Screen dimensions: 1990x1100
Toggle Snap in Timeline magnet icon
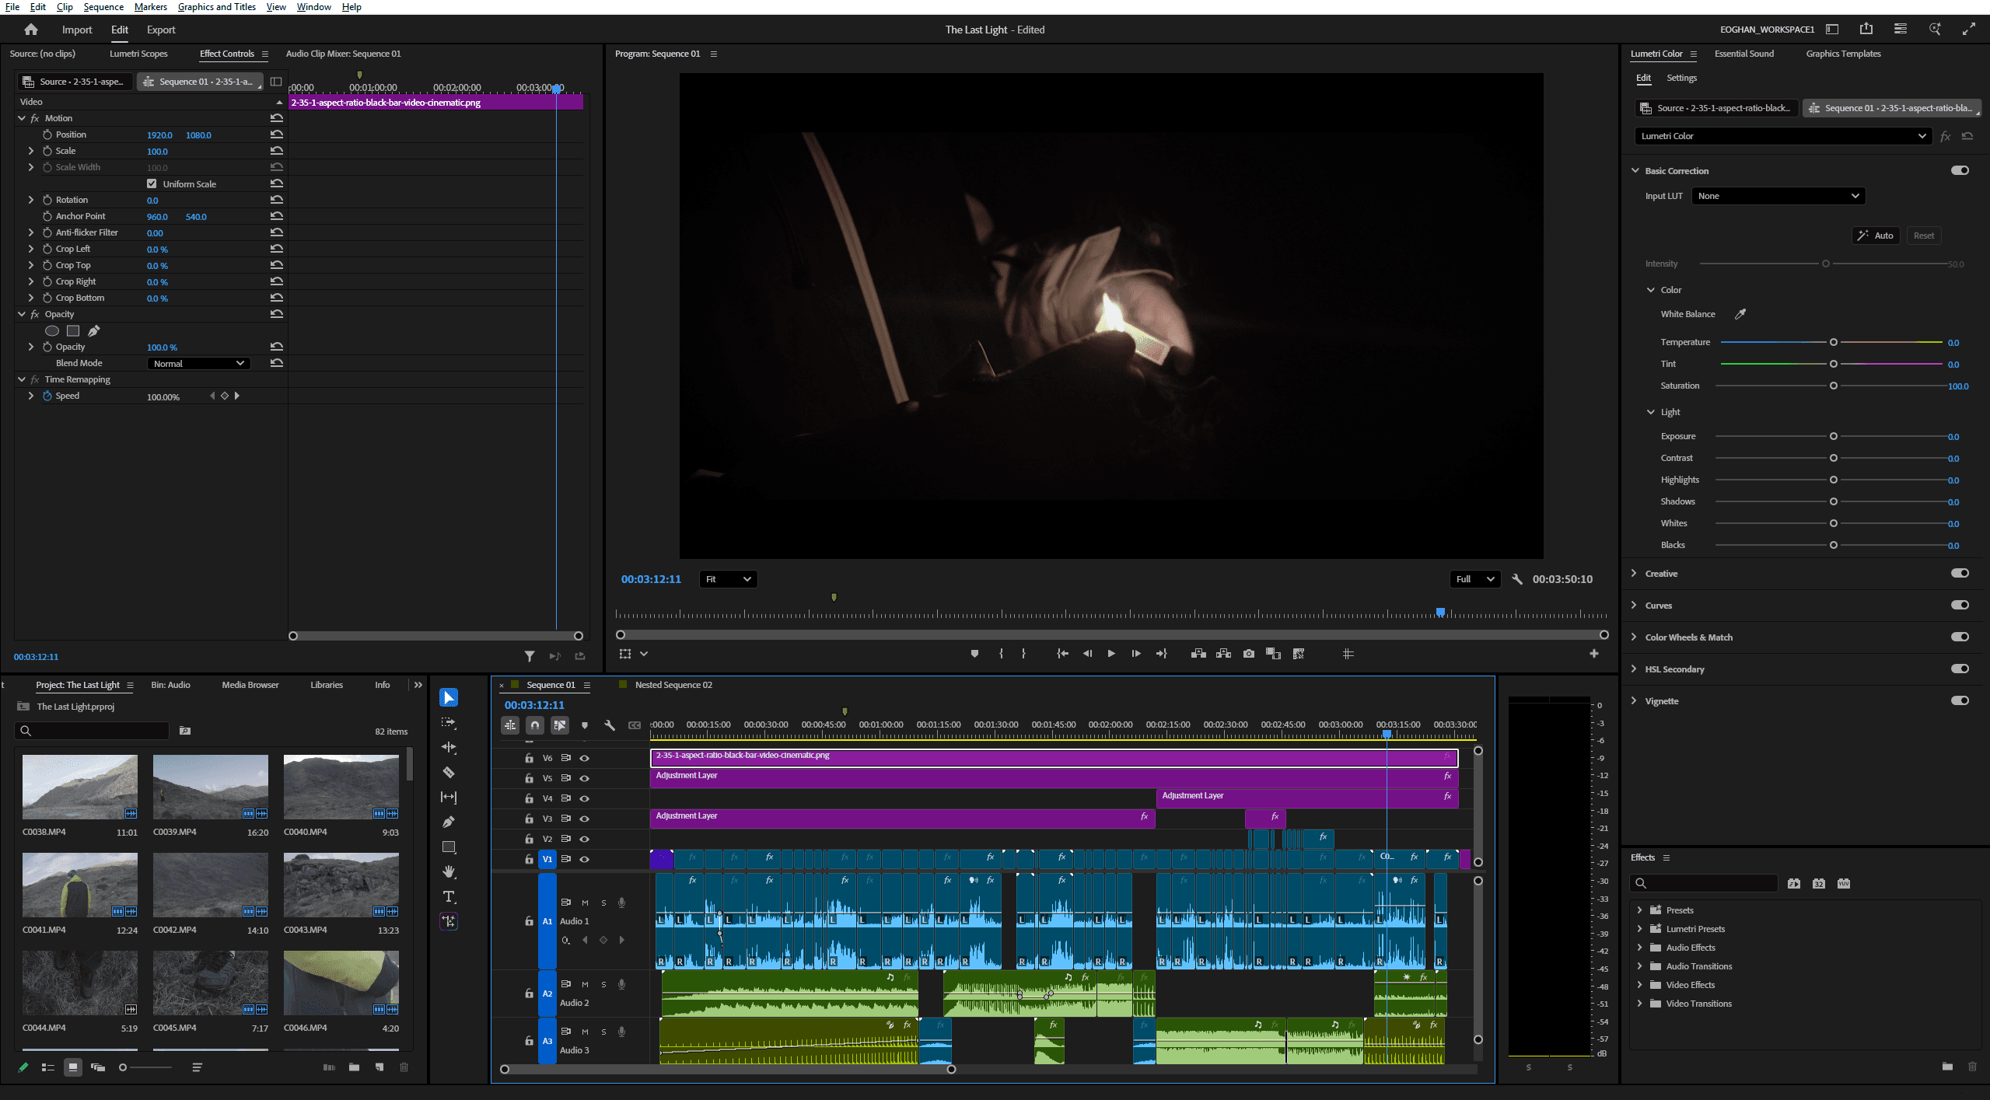(535, 725)
